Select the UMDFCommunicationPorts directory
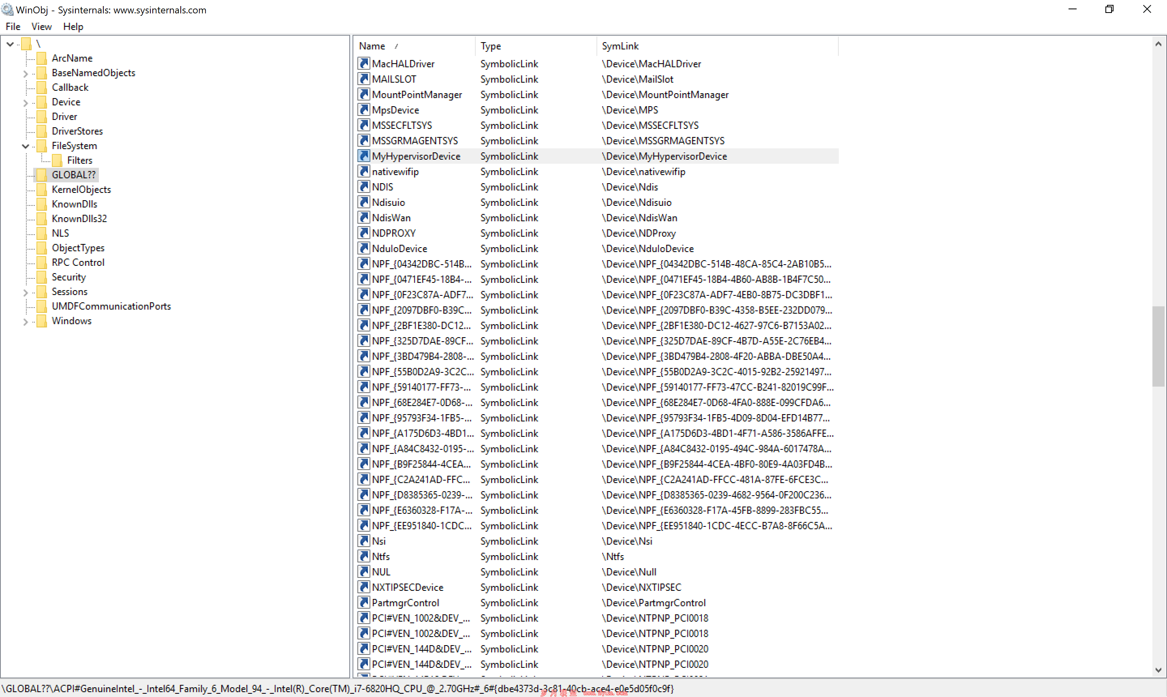The width and height of the screenshot is (1167, 697). coord(111,306)
